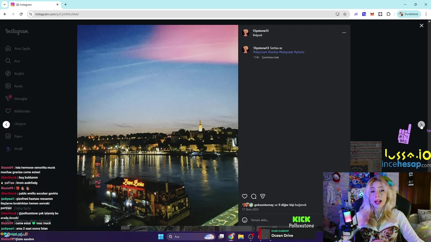Open the Duraklatıldı profile chip
The image size is (431, 242).
[x=408, y=14]
